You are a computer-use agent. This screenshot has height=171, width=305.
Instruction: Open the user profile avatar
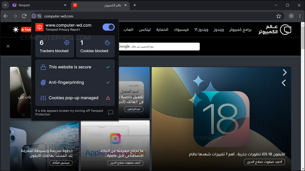(x=291, y=16)
